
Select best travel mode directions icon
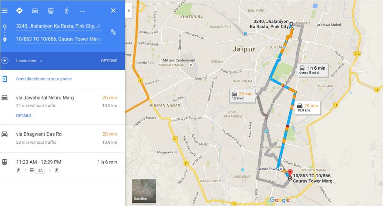click(x=19, y=11)
